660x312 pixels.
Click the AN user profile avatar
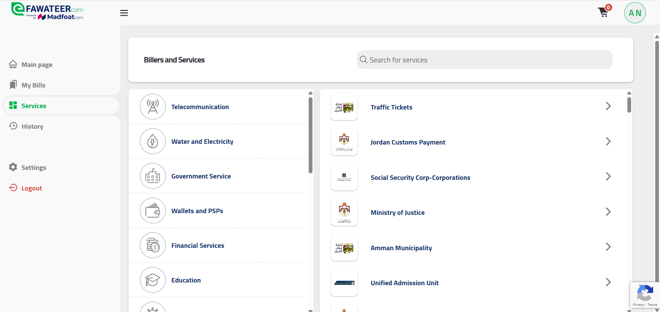click(635, 13)
